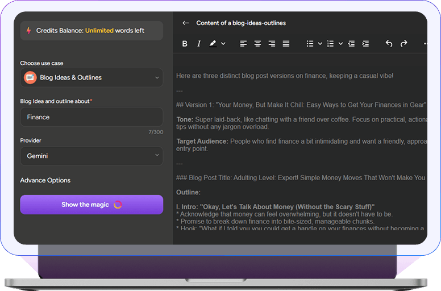Screen dimensions: 441x291
Task: Insert a numbered list
Action: click(330, 44)
